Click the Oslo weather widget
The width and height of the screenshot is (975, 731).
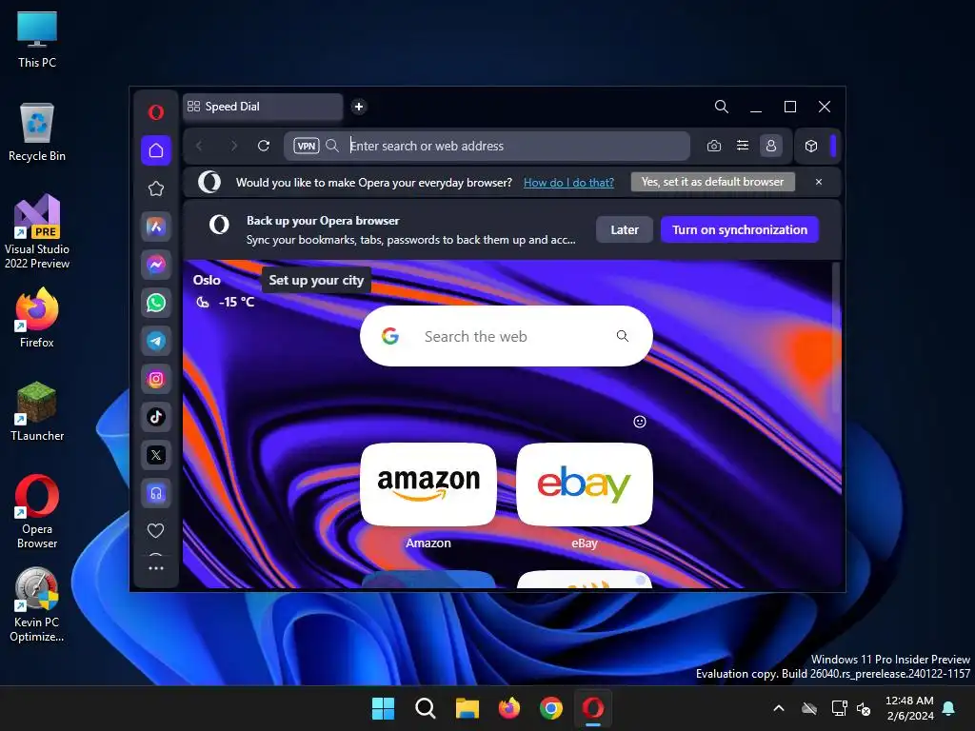coord(223,291)
